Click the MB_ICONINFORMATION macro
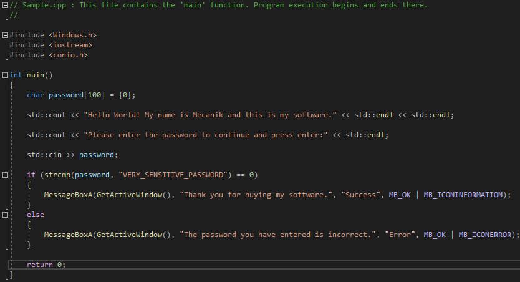Screen dimensions: 520x282 [463, 195]
